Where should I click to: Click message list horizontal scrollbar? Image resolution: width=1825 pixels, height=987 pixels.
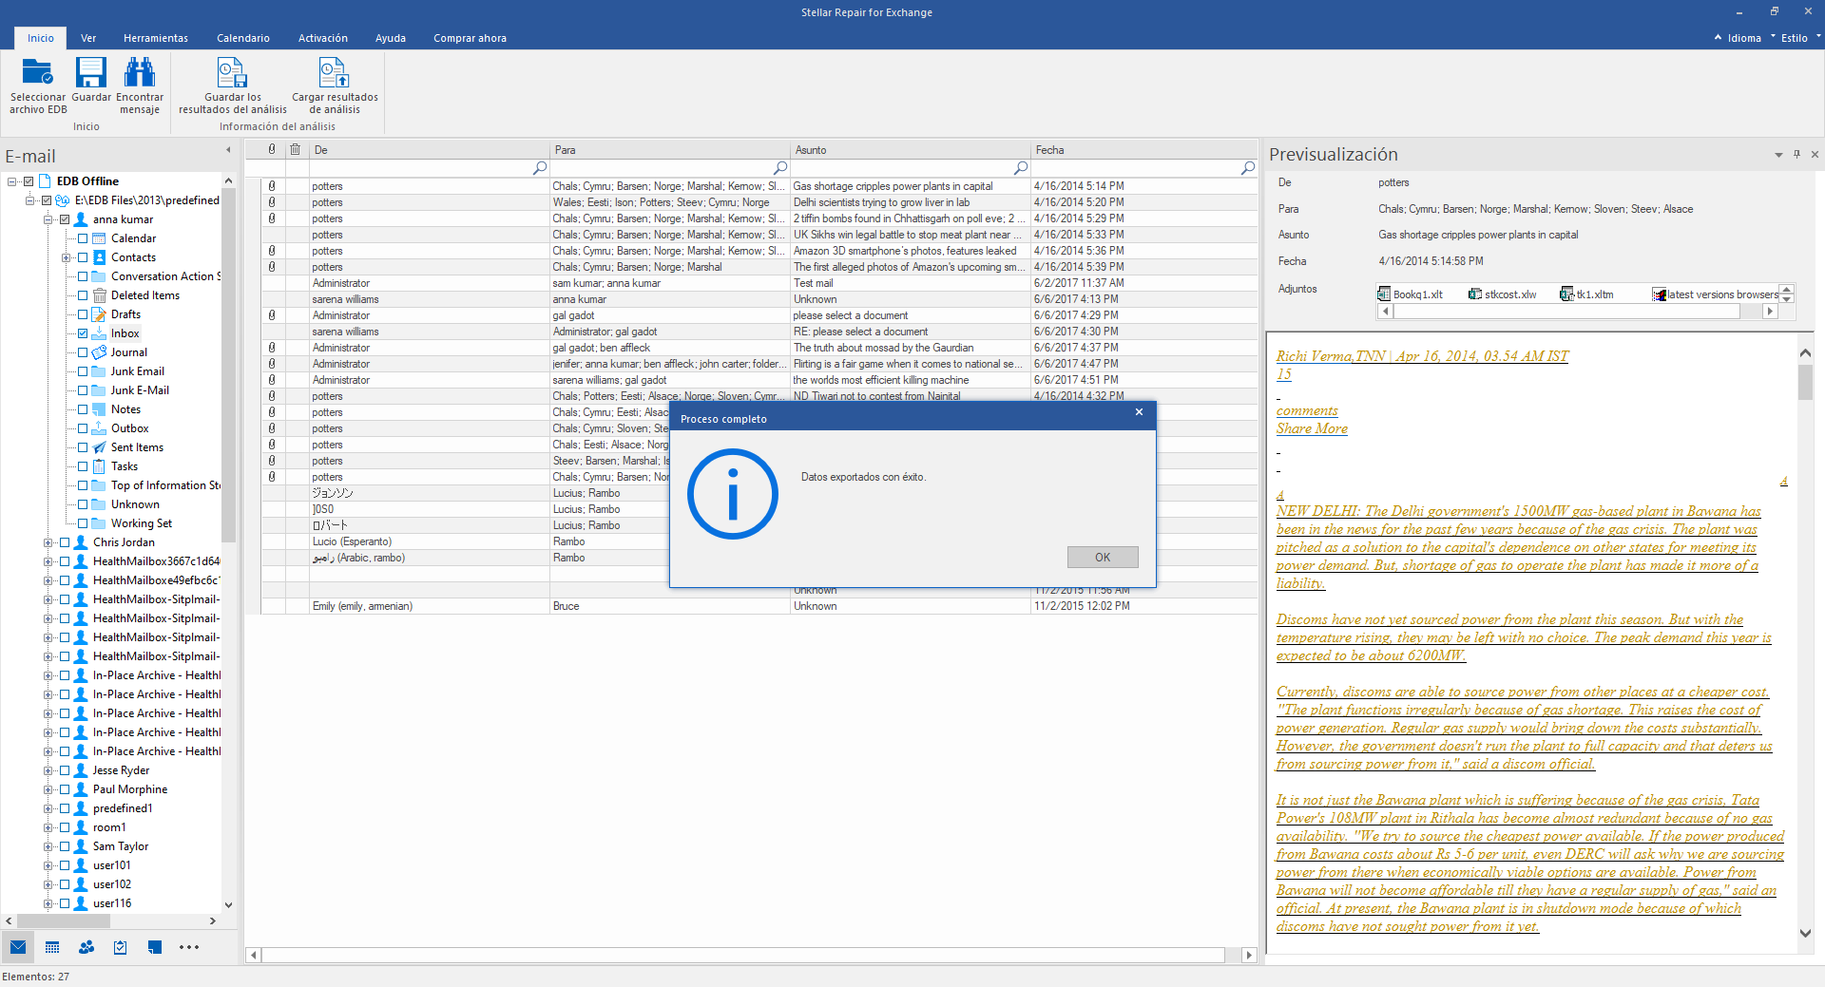pyautogui.click(x=742, y=955)
